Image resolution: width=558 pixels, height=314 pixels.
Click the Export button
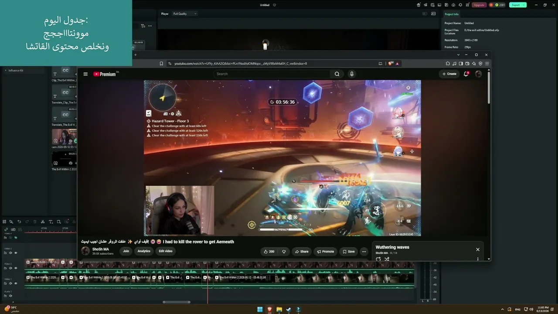point(515,5)
